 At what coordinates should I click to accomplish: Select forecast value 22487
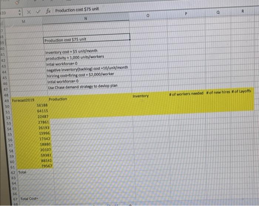click(x=43, y=116)
